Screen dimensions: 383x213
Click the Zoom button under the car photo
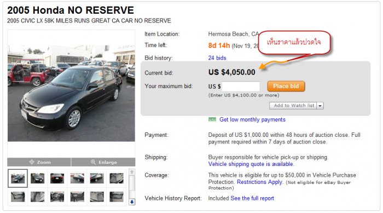click(x=39, y=162)
